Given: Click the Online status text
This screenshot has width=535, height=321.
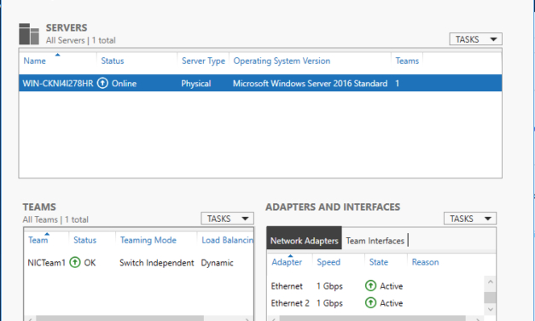Looking at the screenshot, I should [x=124, y=84].
